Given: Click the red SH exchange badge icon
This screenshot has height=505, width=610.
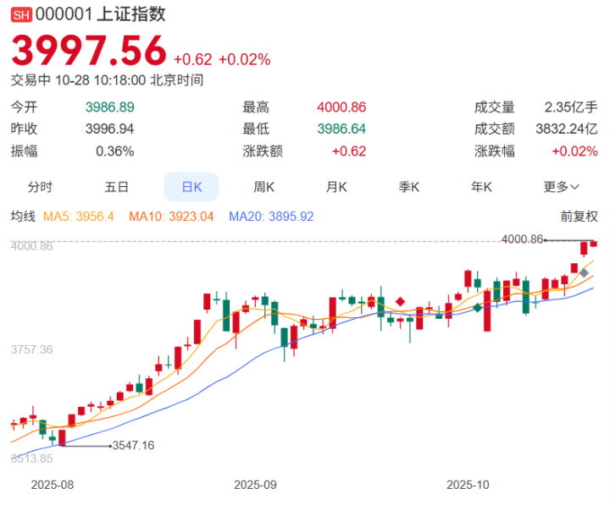Looking at the screenshot, I should 21,14.
